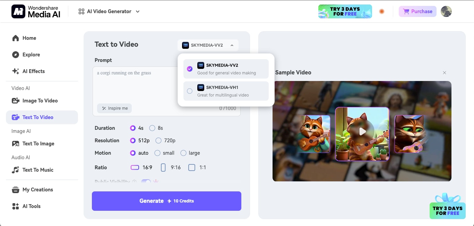This screenshot has height=226, width=474.
Task: Select the 9:16 aspect ratio
Action: [x=170, y=168]
